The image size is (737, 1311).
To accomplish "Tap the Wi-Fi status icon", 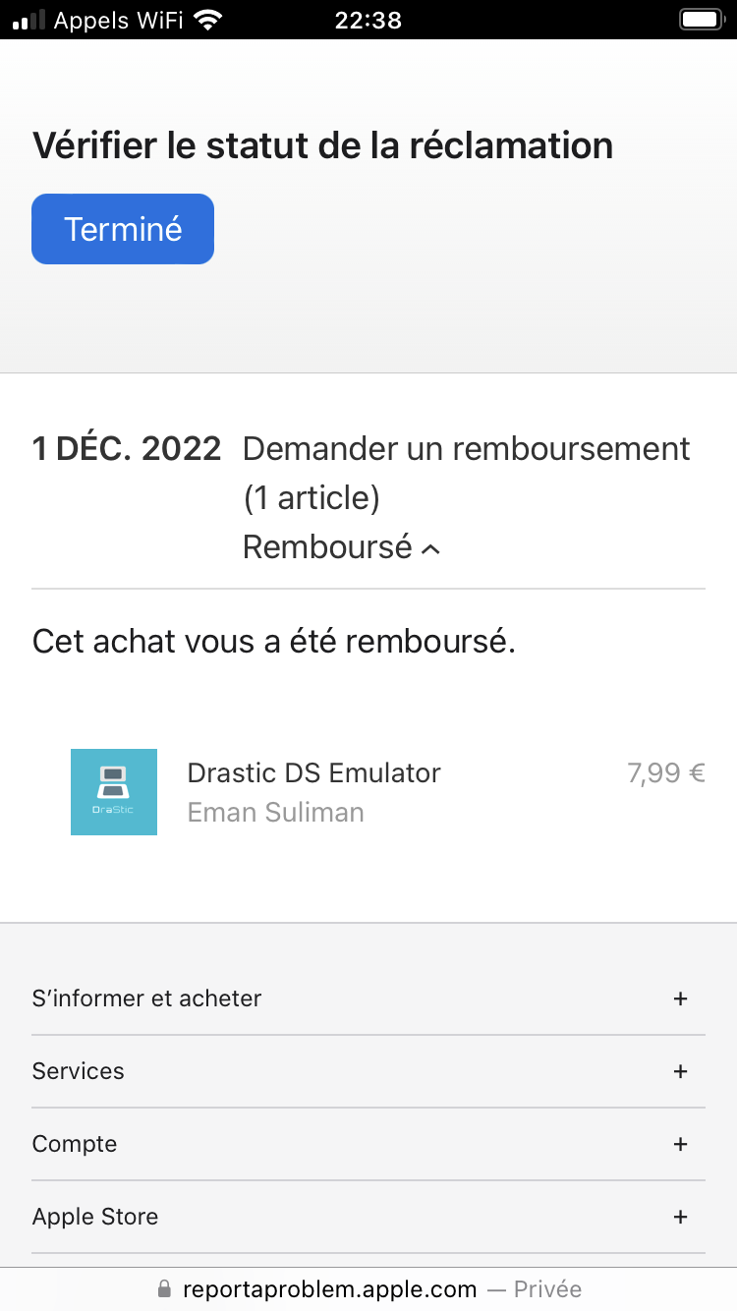I will tap(207, 20).
